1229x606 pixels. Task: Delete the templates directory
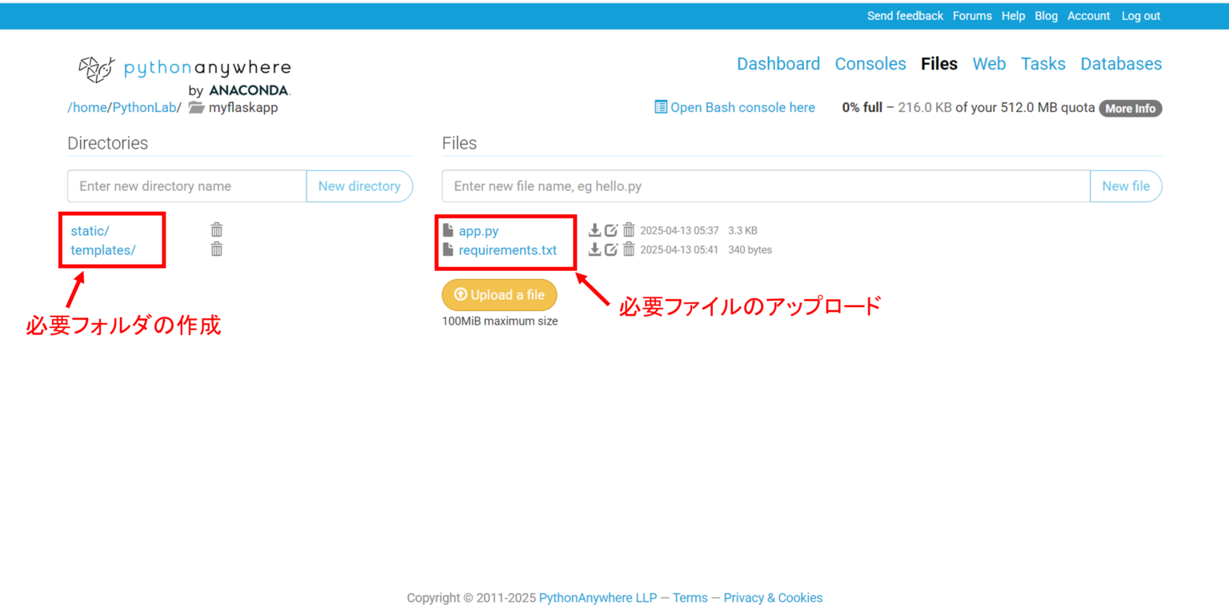point(216,249)
